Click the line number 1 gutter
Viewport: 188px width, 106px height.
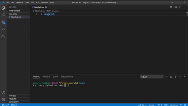click(37, 14)
